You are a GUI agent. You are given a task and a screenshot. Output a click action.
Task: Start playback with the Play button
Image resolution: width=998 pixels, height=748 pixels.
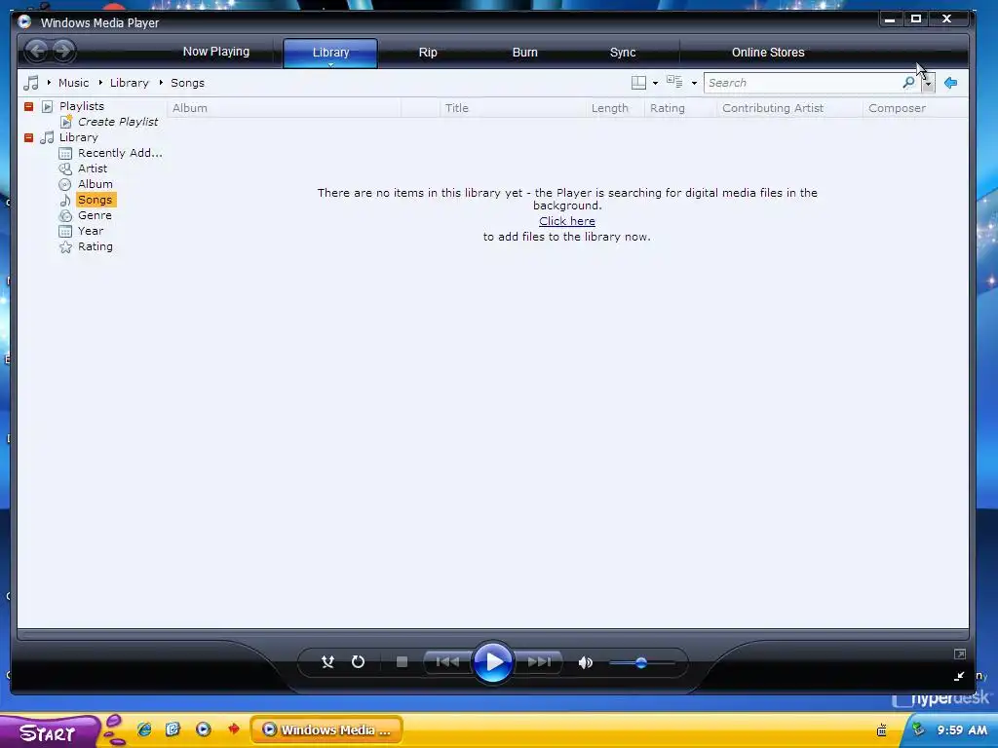click(493, 662)
